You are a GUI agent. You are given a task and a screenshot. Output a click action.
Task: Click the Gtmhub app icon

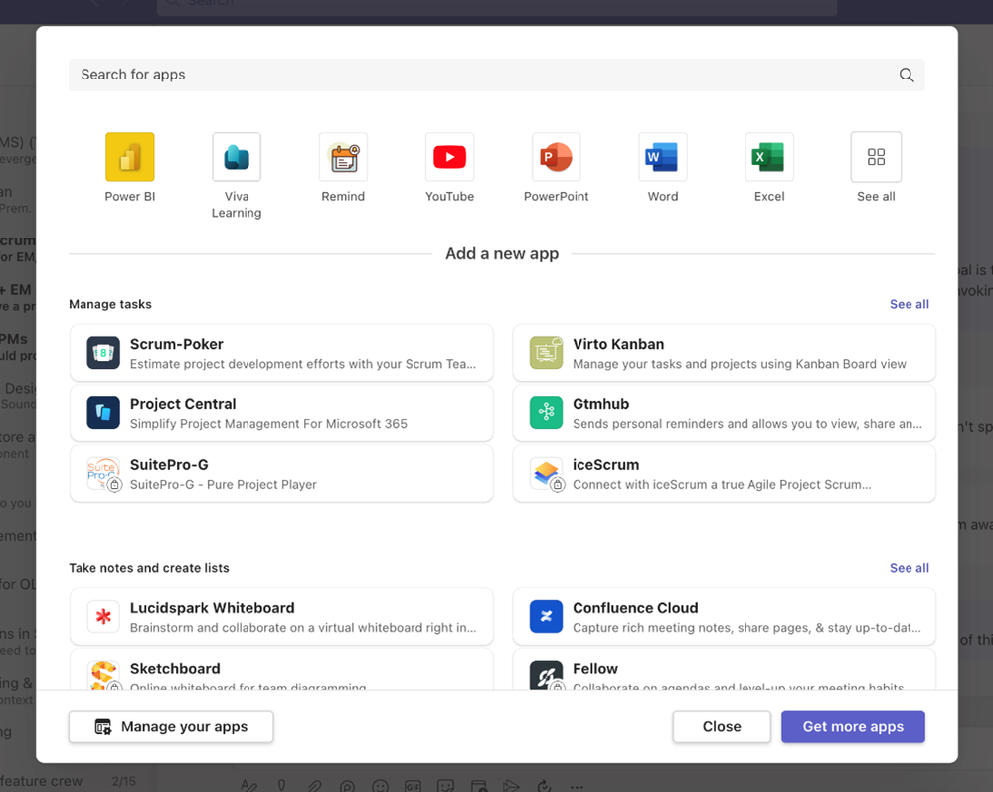click(546, 412)
